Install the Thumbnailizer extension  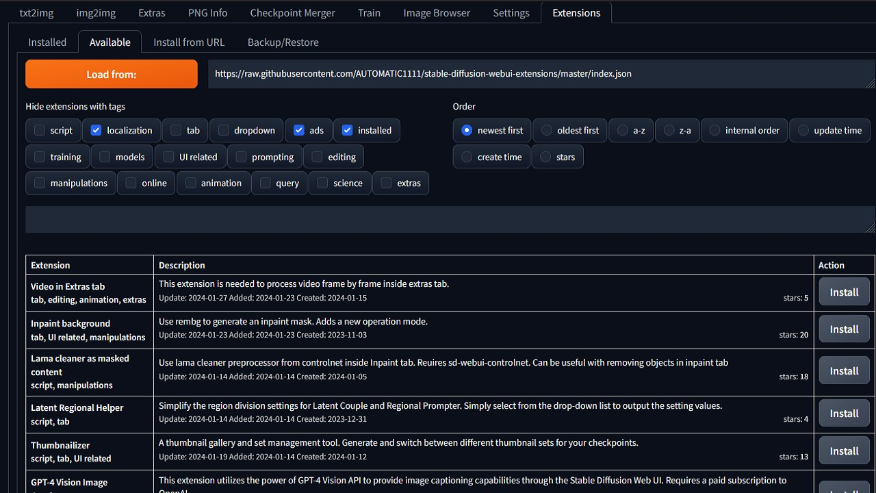coord(844,451)
